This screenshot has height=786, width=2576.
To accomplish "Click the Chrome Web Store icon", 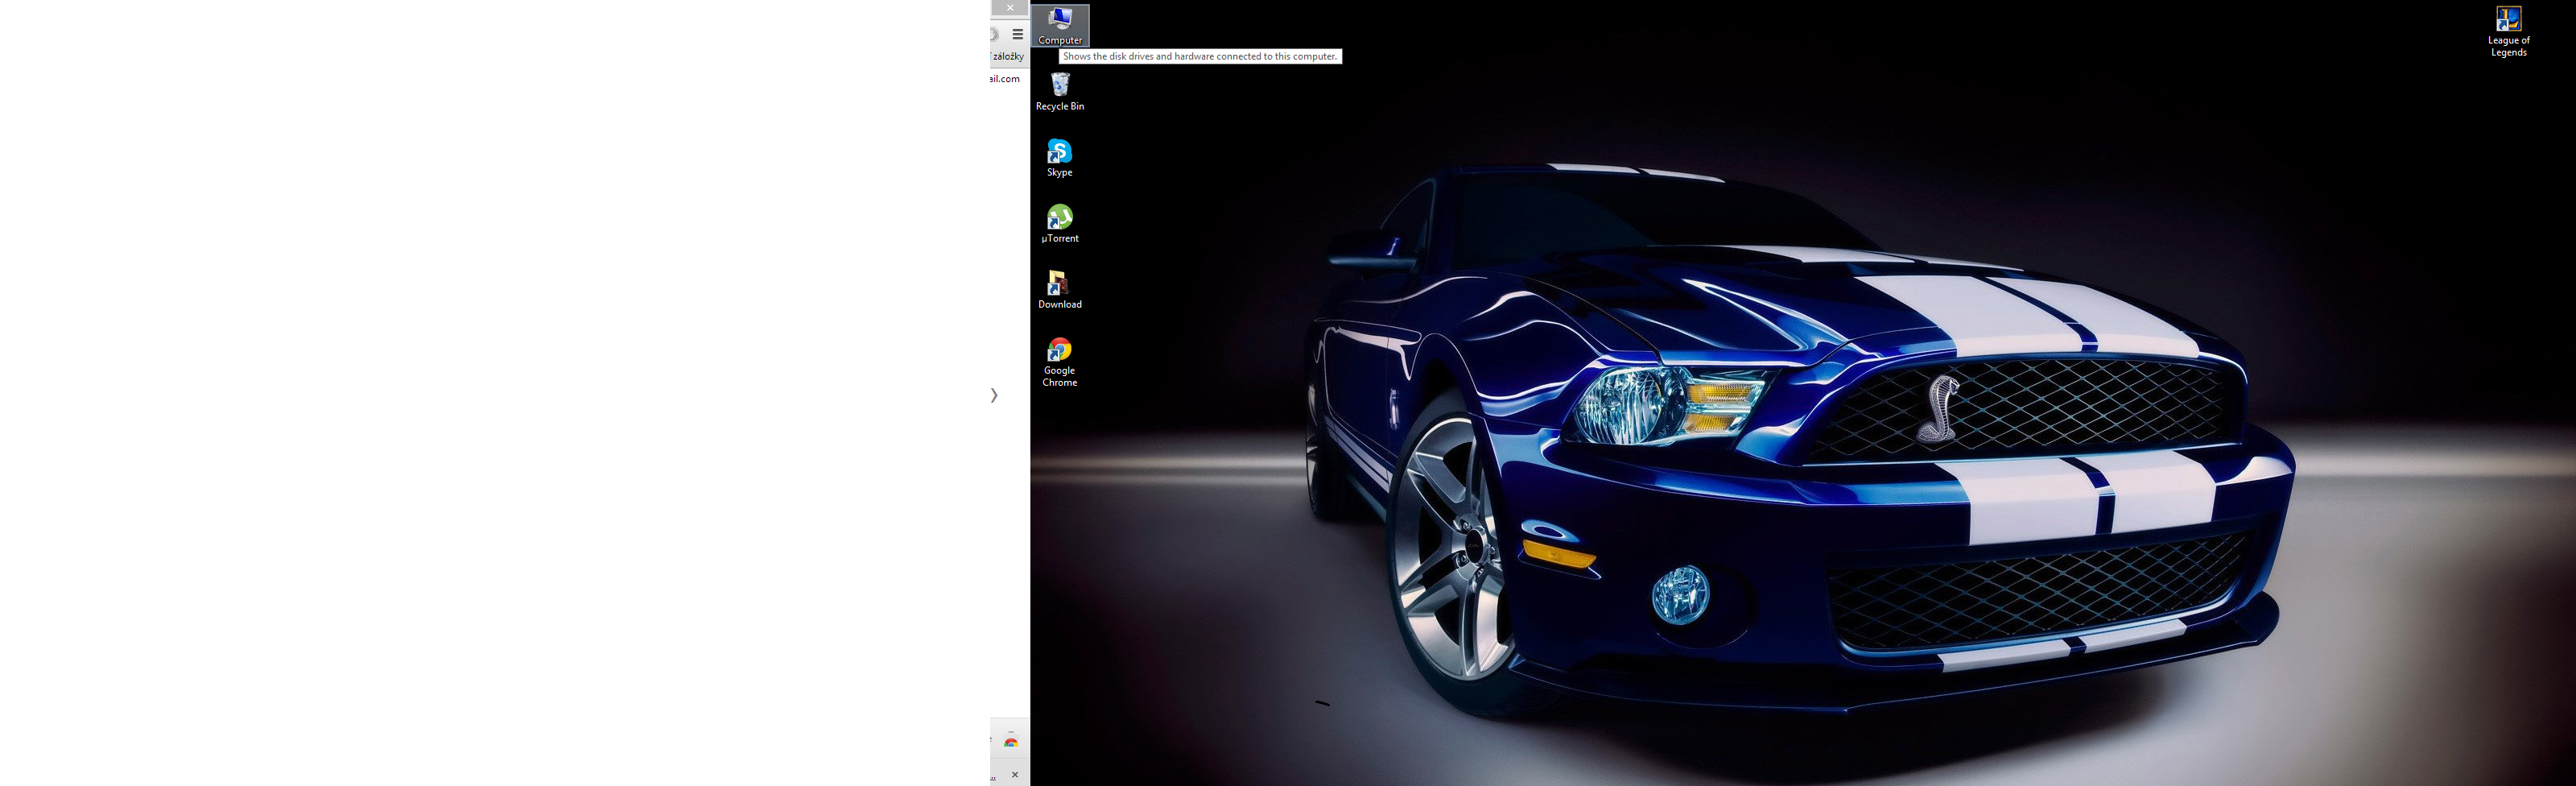I will coord(1011,741).
